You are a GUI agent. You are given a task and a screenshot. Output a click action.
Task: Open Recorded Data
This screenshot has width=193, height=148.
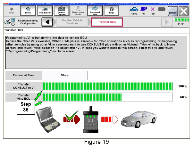point(95,11)
